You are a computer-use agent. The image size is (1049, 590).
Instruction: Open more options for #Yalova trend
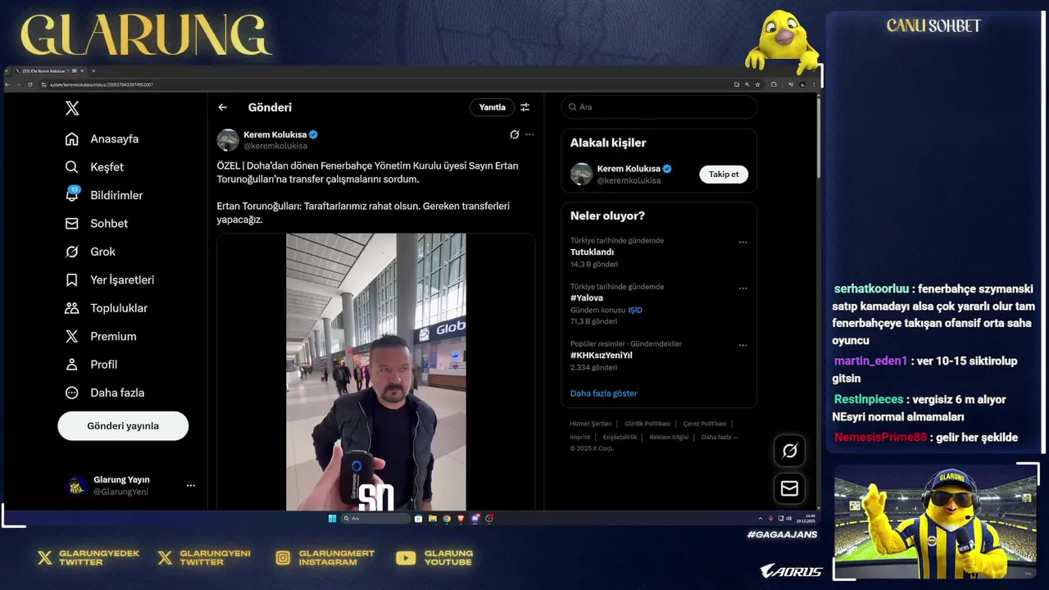[x=742, y=288]
